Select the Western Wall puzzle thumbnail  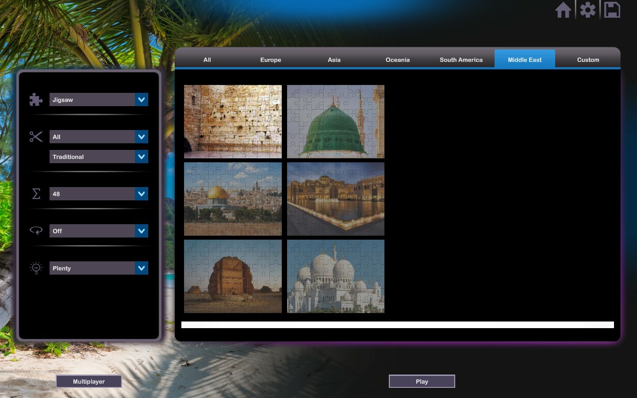pyautogui.click(x=233, y=121)
